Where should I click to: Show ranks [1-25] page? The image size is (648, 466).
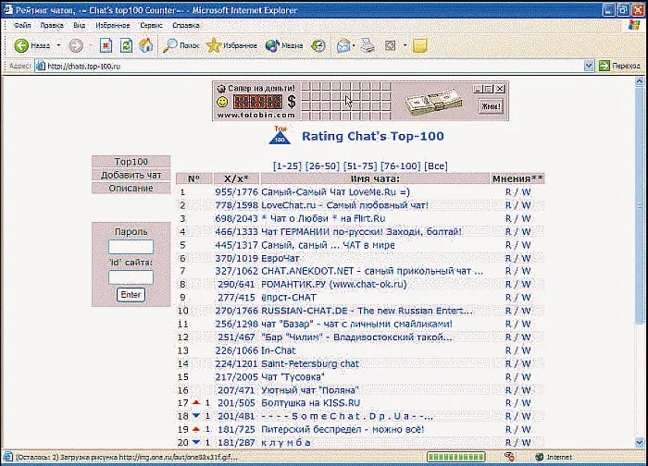pos(287,166)
